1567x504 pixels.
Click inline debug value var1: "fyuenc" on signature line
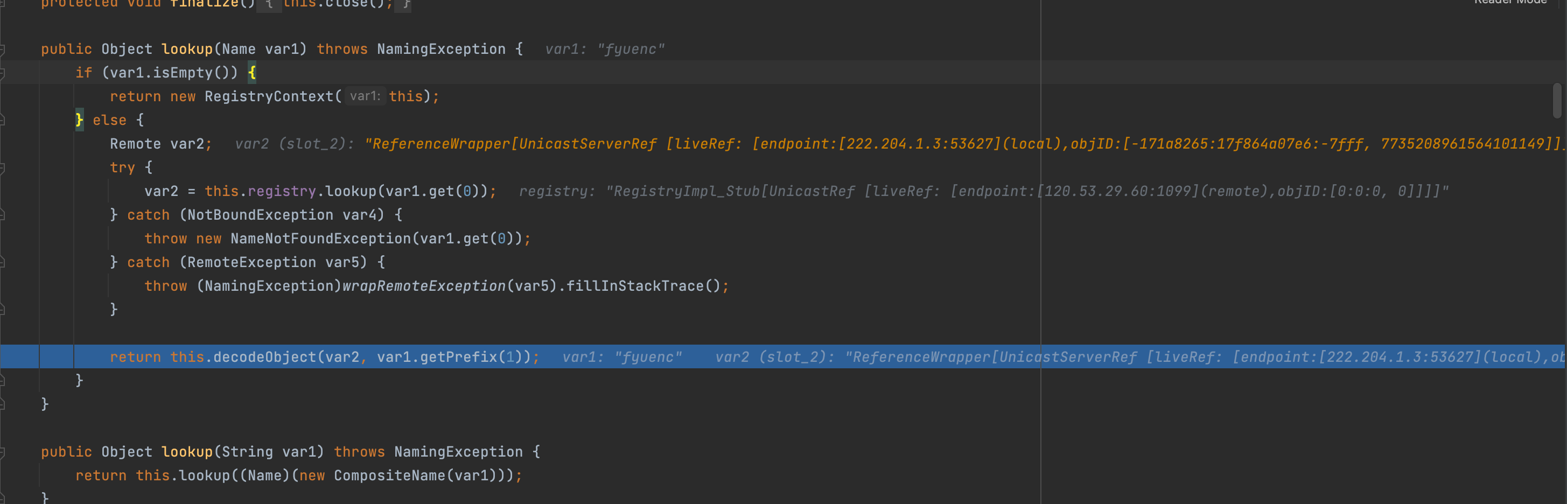605,49
